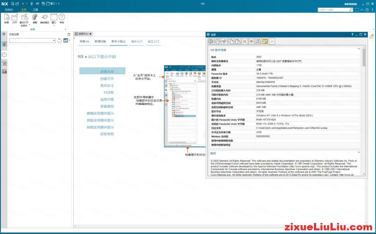The image size is (376, 234).
Task: Click the roles icon at bottom of sidebar
Action: pyautogui.click(x=4, y=71)
